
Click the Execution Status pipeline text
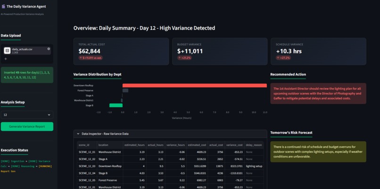click(x=26, y=166)
